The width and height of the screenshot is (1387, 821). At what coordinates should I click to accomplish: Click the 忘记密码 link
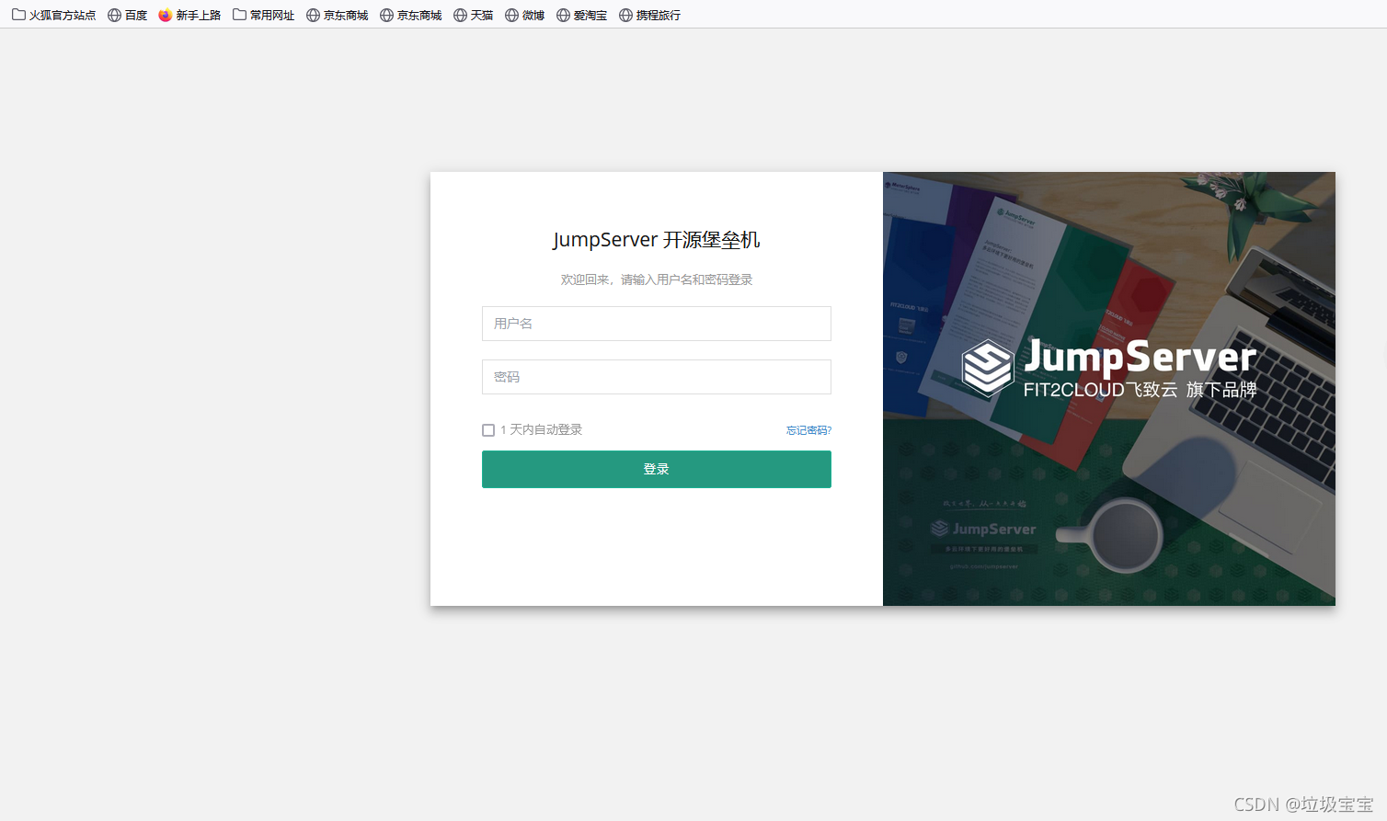tap(808, 429)
